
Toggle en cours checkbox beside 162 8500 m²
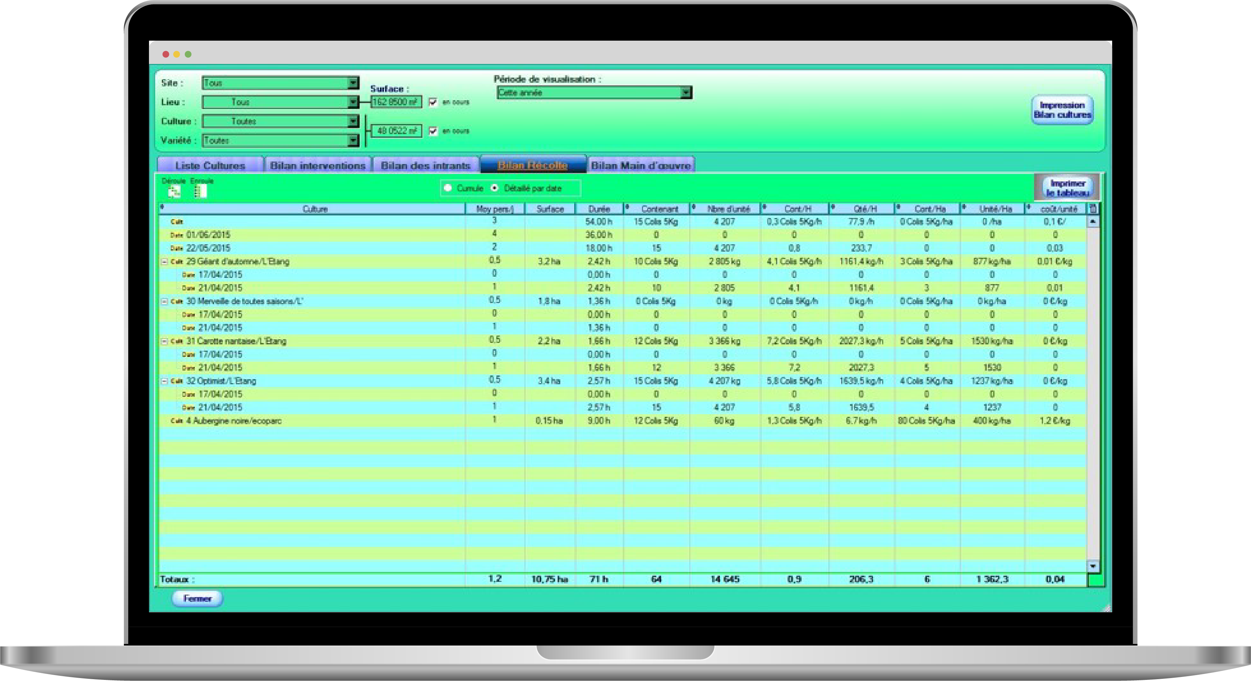point(433,102)
